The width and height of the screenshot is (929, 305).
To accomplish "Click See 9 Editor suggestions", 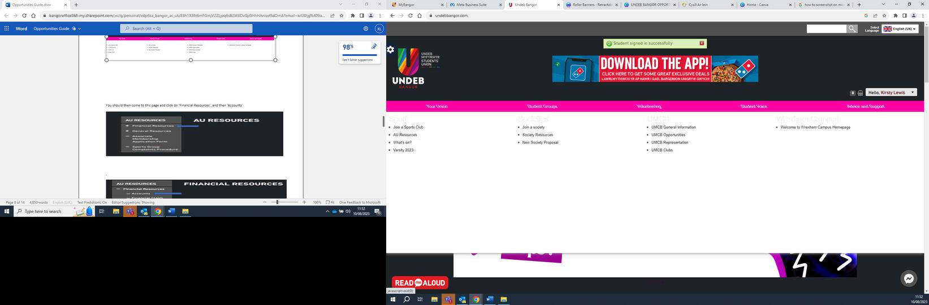I will coord(357,59).
